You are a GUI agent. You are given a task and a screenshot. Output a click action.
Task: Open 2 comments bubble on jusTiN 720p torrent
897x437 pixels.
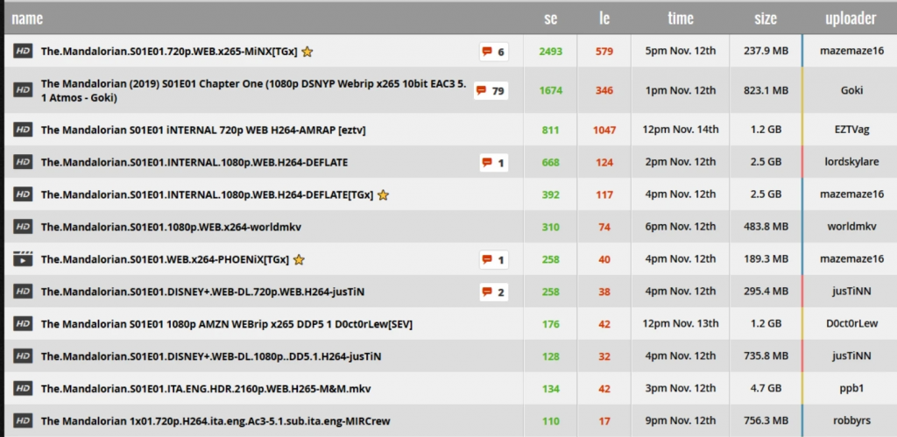[493, 292]
